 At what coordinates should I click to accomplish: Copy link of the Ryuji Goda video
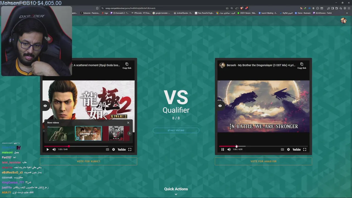pyautogui.click(x=127, y=66)
